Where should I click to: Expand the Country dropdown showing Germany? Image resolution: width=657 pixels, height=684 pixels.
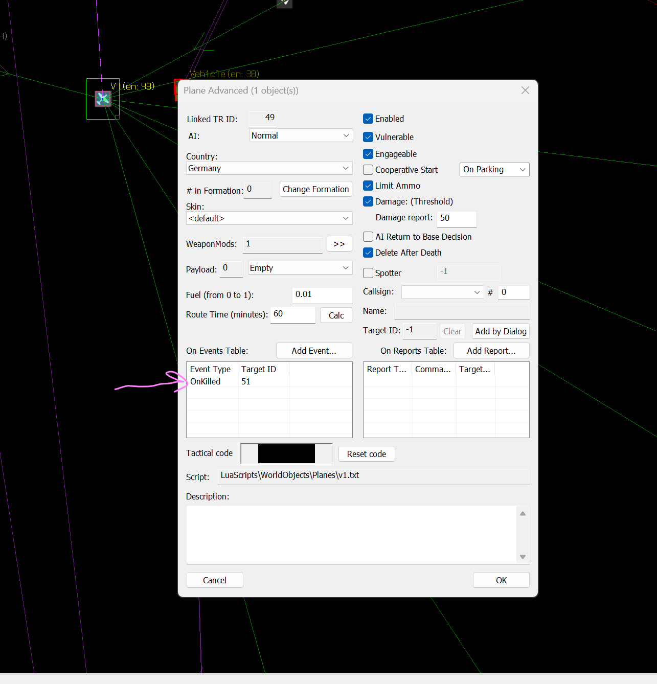269,168
